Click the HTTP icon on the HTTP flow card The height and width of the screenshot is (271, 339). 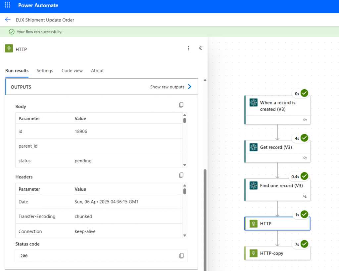tap(253, 223)
